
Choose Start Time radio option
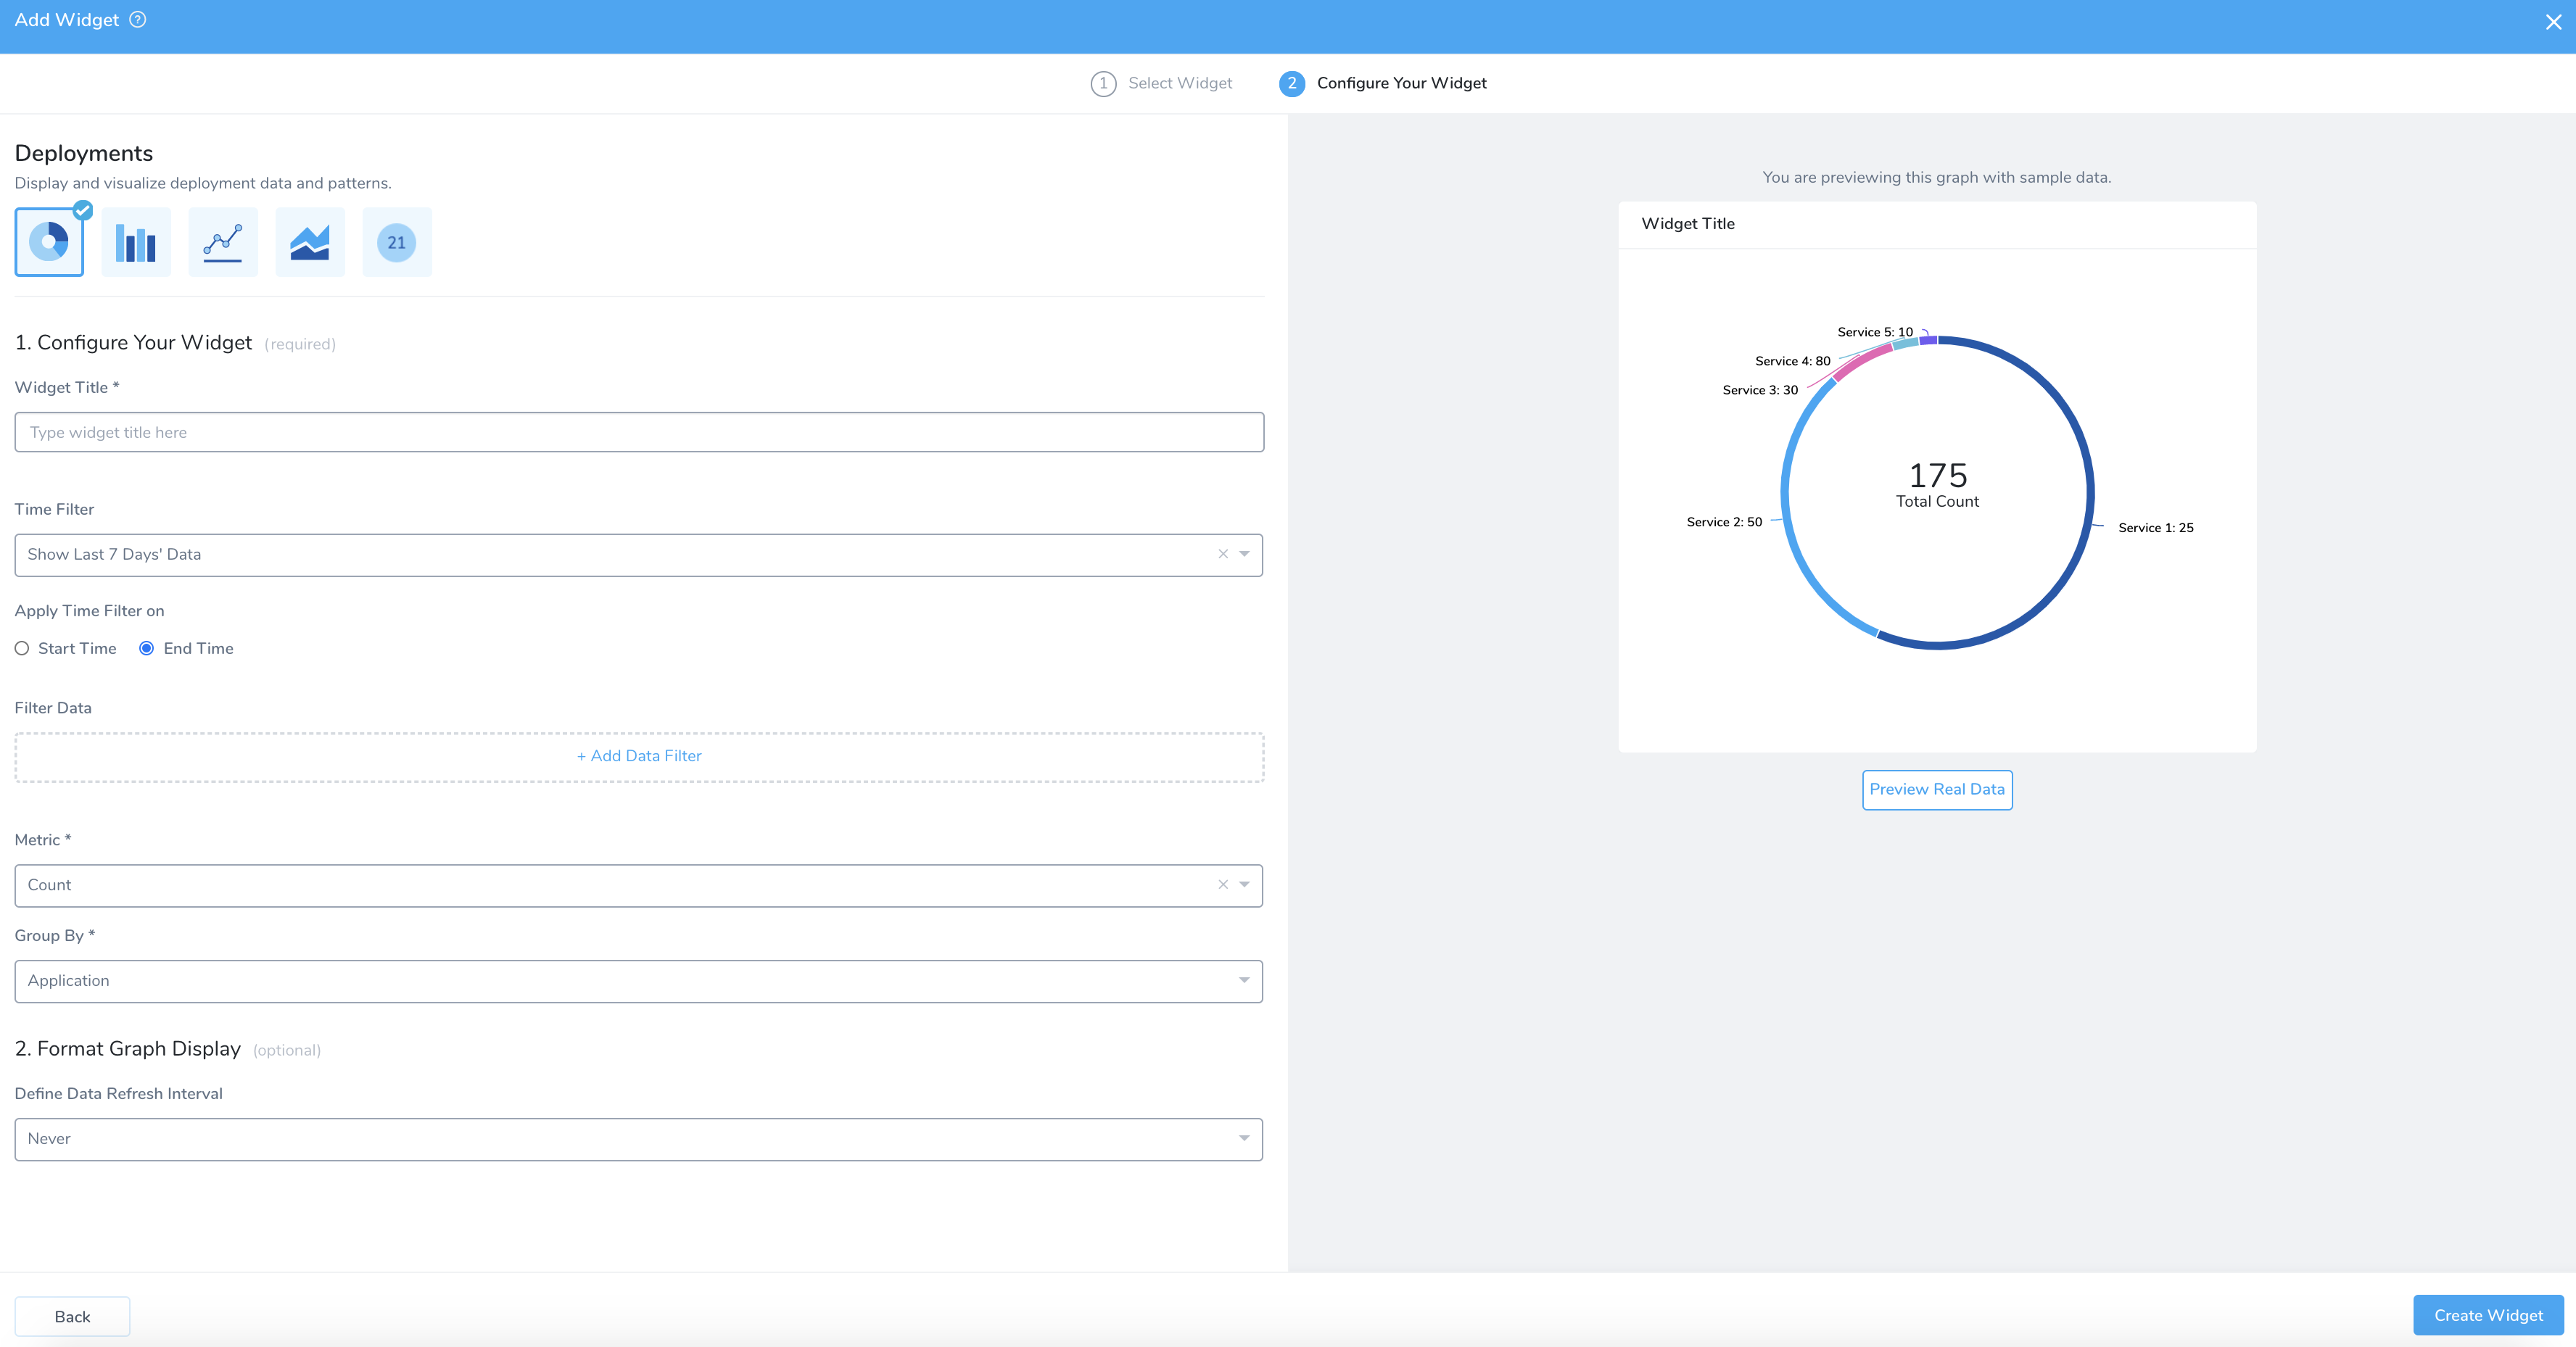[x=22, y=649]
